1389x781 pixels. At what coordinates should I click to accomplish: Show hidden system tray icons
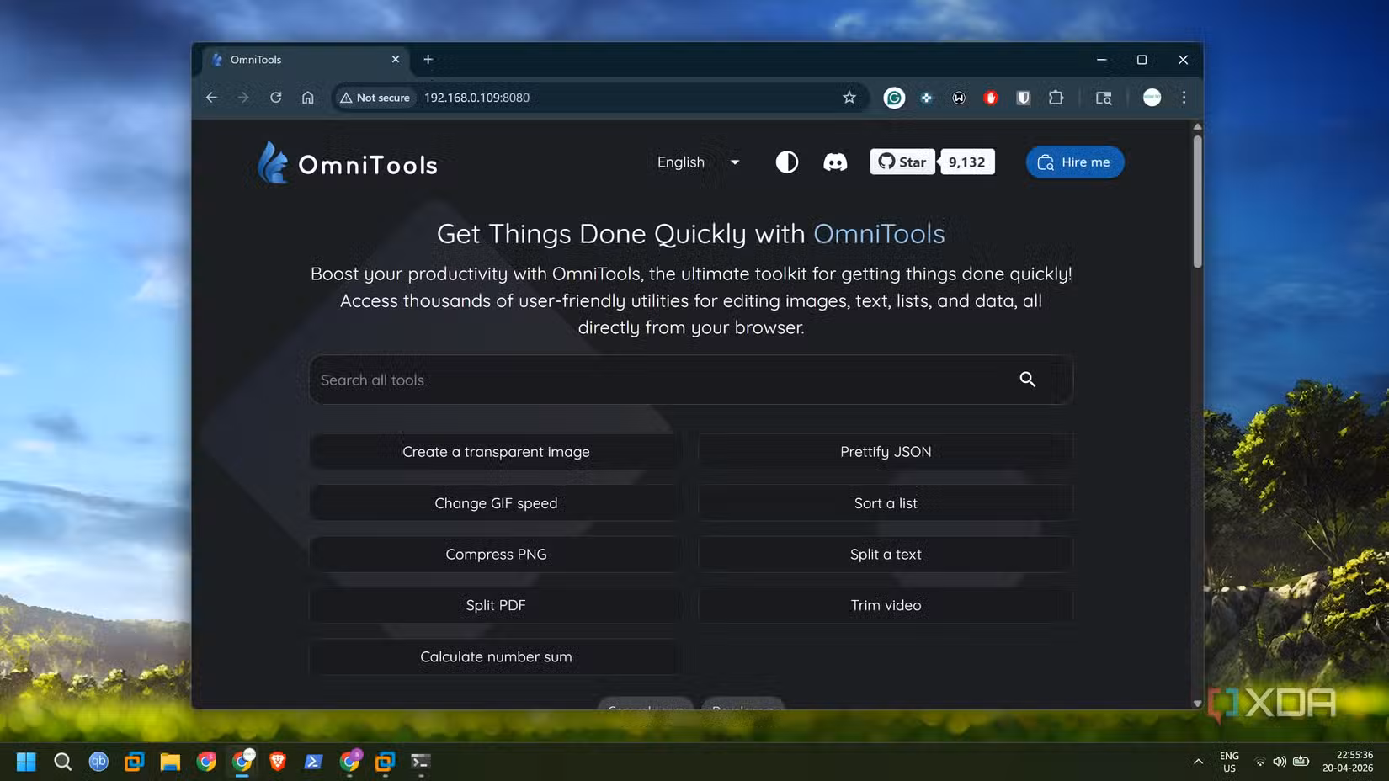[x=1198, y=762]
